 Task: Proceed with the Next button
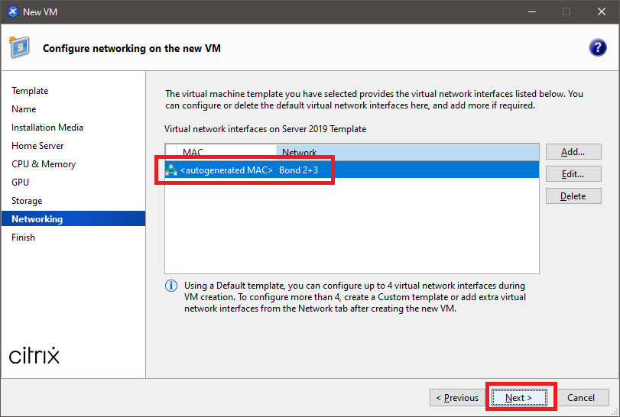(x=518, y=397)
